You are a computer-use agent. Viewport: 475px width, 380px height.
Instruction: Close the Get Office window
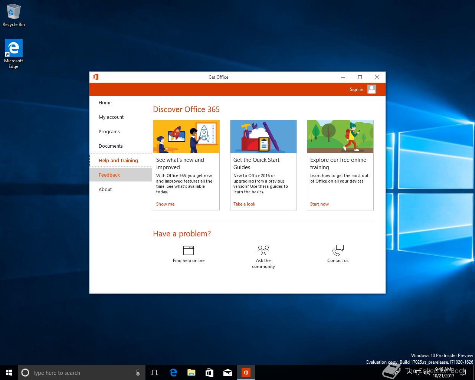[x=377, y=77]
